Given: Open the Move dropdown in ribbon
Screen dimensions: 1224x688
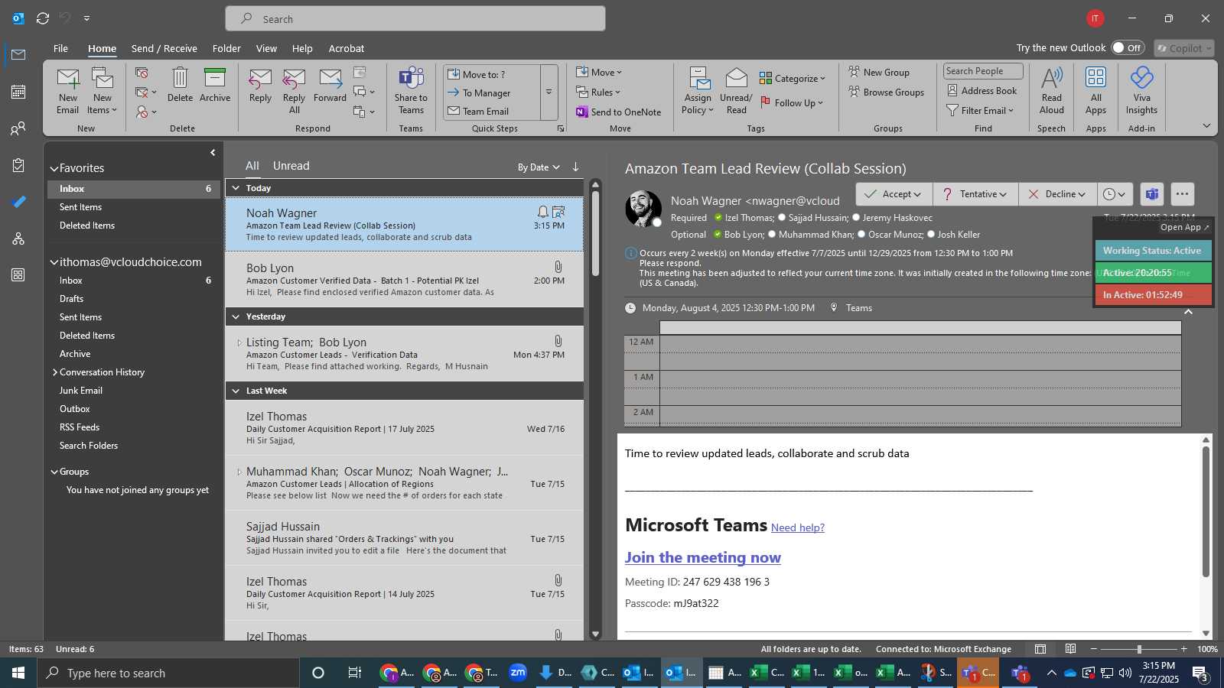Looking at the screenshot, I should pyautogui.click(x=599, y=73).
